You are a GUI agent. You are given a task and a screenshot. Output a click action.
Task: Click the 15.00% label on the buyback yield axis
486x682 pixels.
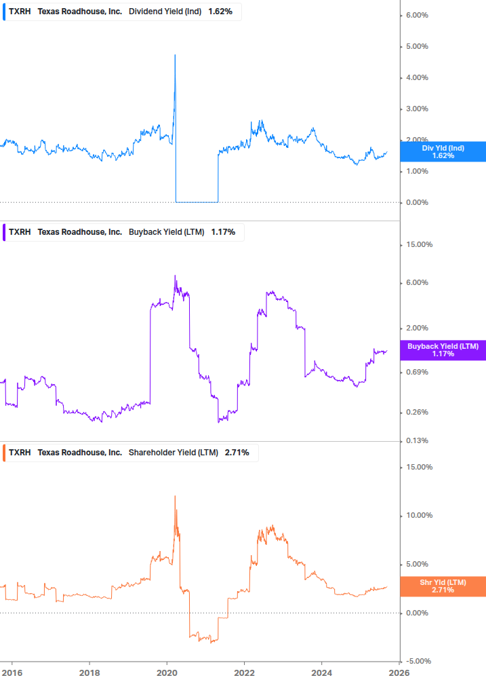coord(419,245)
